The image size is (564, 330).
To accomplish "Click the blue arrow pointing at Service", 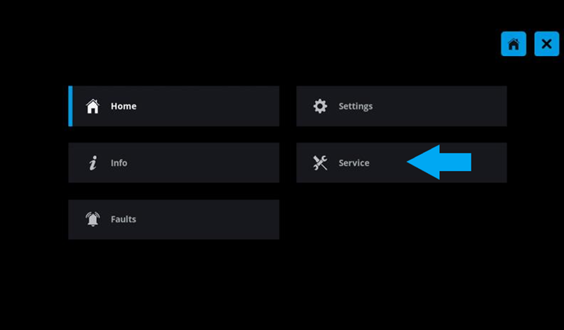I will [x=439, y=163].
